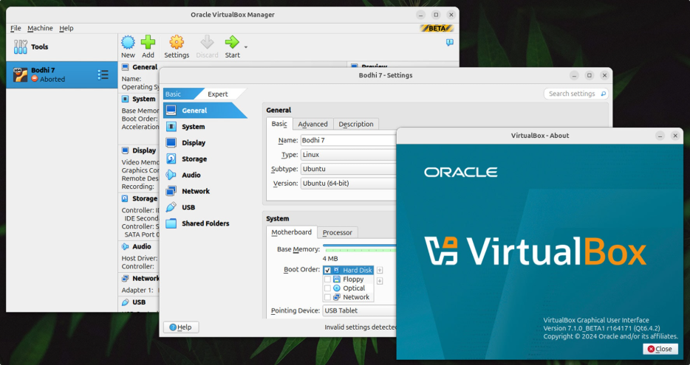Open Settings gear icon in Manager toolbar

click(x=177, y=42)
